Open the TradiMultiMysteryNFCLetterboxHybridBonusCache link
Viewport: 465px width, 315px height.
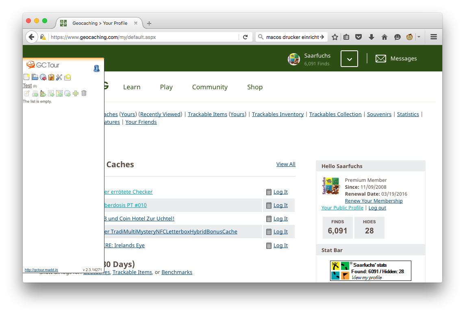(x=171, y=231)
